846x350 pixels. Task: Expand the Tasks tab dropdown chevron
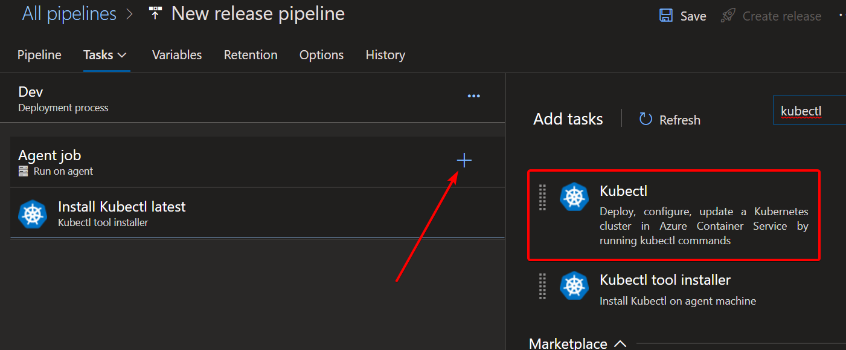tap(122, 55)
